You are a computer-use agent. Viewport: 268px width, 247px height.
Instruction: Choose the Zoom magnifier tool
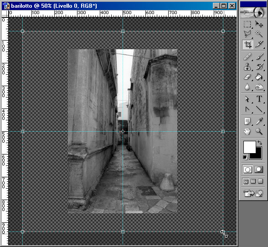point(259,131)
